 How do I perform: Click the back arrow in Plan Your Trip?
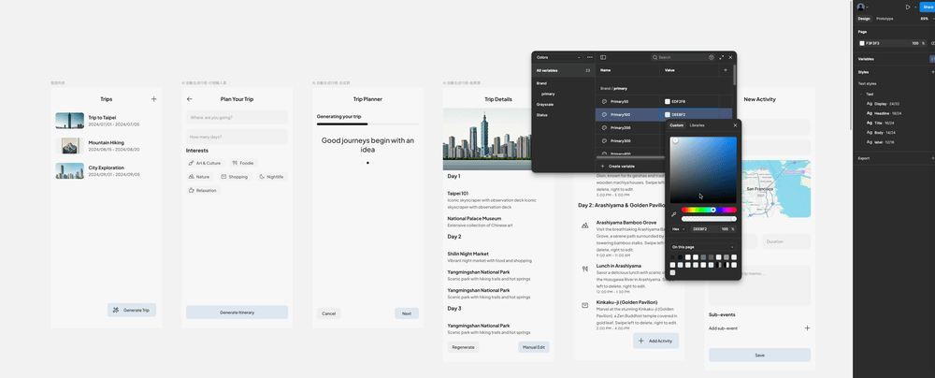[x=190, y=99]
